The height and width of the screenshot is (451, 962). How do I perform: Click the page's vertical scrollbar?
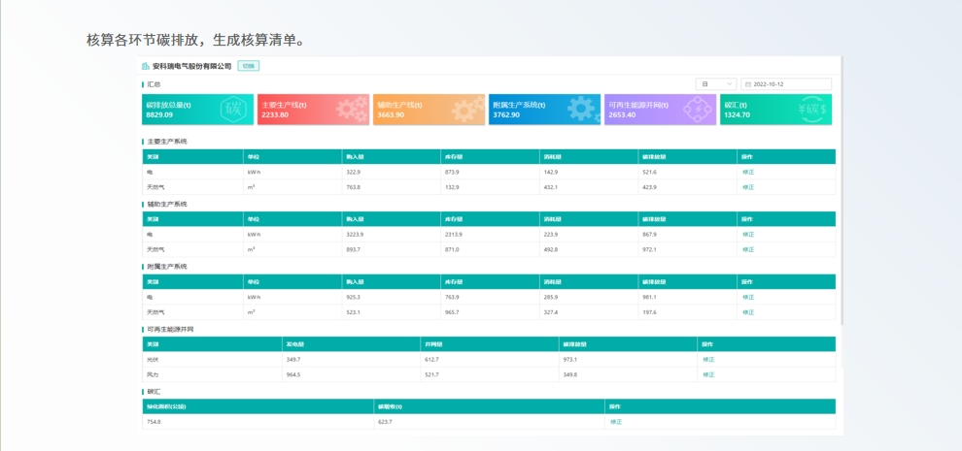pyautogui.click(x=842, y=194)
